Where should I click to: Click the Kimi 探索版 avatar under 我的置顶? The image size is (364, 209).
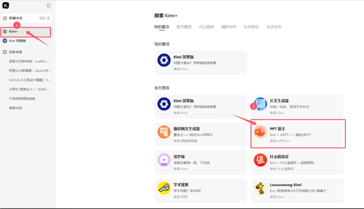point(164,60)
